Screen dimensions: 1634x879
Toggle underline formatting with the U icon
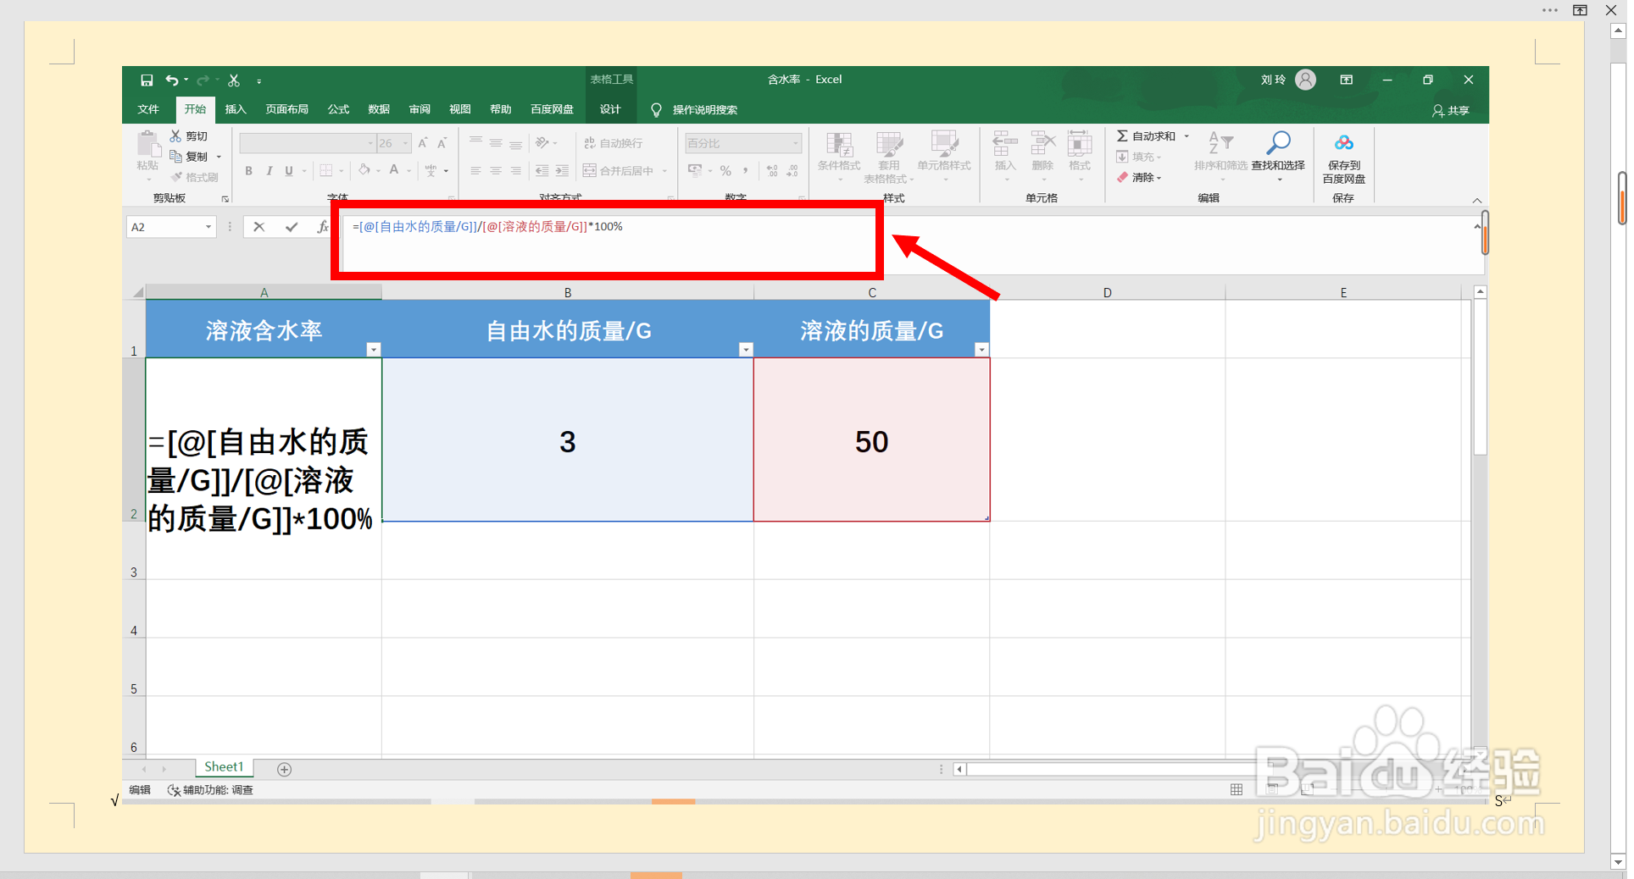[289, 170]
